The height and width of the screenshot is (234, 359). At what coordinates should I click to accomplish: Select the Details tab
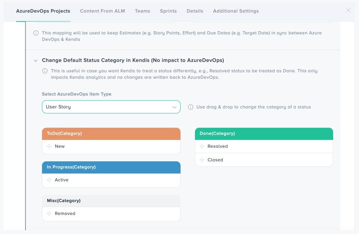click(x=195, y=11)
